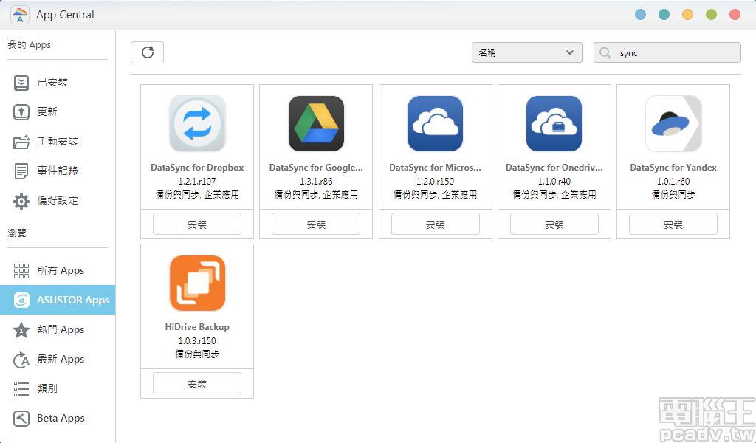Select 手動安裝 from the sidebar
The width and height of the screenshot is (756, 443).
click(x=58, y=142)
